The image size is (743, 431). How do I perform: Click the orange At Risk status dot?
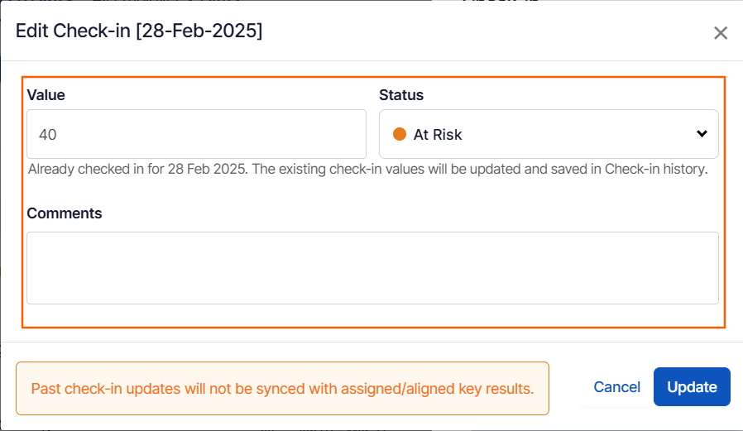point(400,134)
